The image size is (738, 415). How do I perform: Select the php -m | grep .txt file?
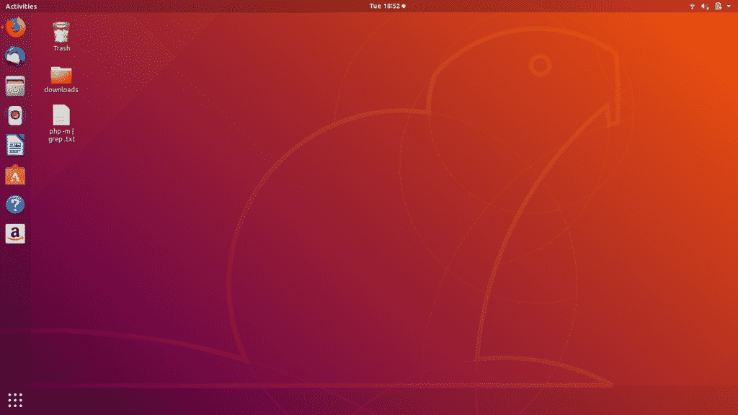61,115
